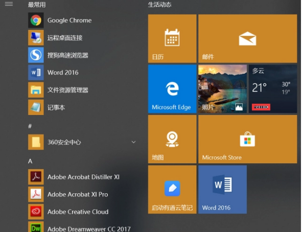Click the 记事本 text label

click(x=56, y=107)
